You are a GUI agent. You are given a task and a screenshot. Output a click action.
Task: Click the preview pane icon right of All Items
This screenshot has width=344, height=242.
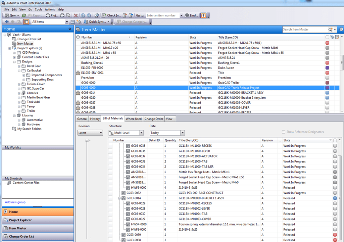tap(72, 21)
